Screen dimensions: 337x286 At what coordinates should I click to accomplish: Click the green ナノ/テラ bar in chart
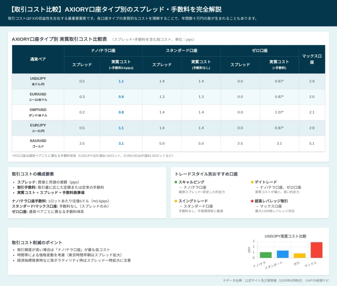(x=266, y=255)
